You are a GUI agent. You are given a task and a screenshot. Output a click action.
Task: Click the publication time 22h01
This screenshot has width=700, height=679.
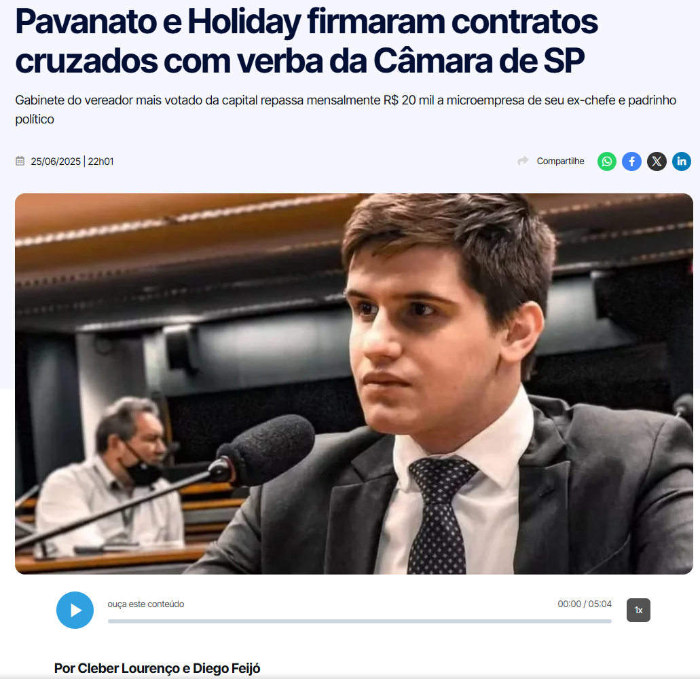(x=100, y=161)
